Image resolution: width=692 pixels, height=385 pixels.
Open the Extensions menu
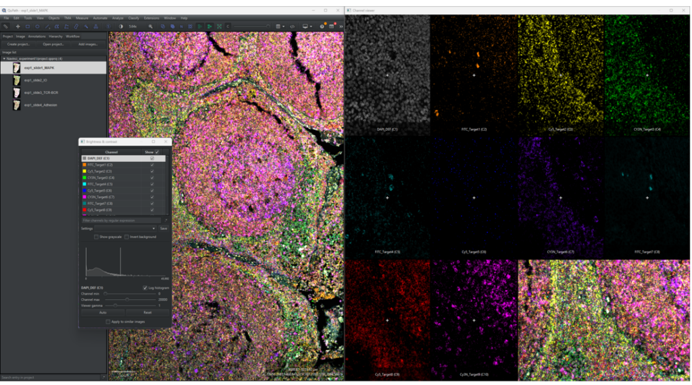click(x=151, y=18)
